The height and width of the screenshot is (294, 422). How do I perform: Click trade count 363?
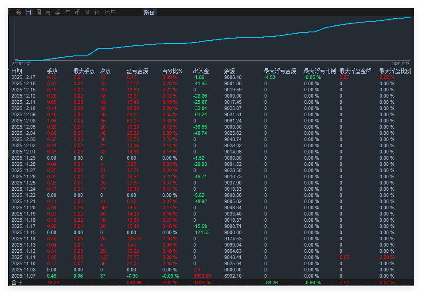pyautogui.click(x=104, y=208)
